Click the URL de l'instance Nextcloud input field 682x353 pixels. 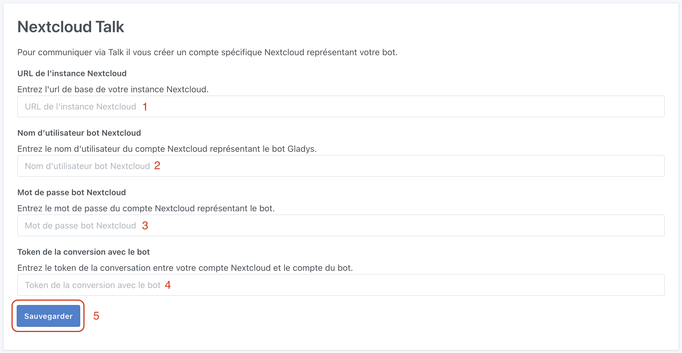click(341, 106)
